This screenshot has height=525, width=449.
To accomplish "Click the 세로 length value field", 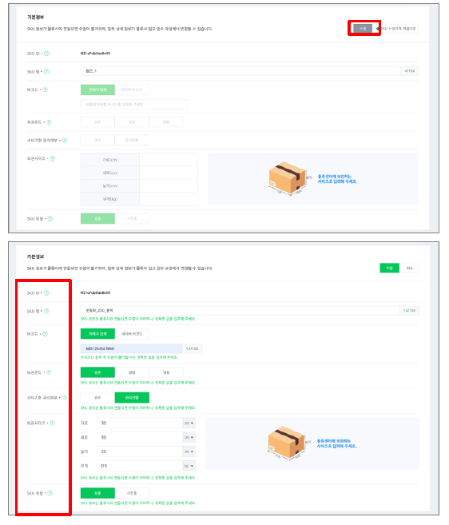I will point(140,437).
